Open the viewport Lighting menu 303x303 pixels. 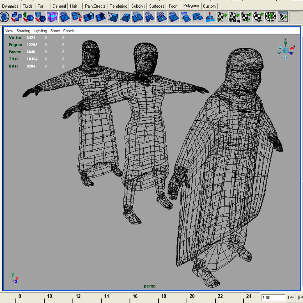40,31
